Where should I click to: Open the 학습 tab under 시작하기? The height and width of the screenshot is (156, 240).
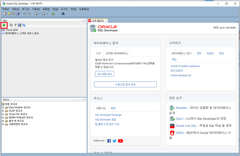(x=174, y=59)
